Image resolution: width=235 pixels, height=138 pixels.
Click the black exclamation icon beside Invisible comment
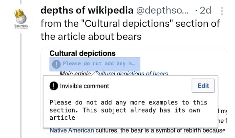point(54,86)
